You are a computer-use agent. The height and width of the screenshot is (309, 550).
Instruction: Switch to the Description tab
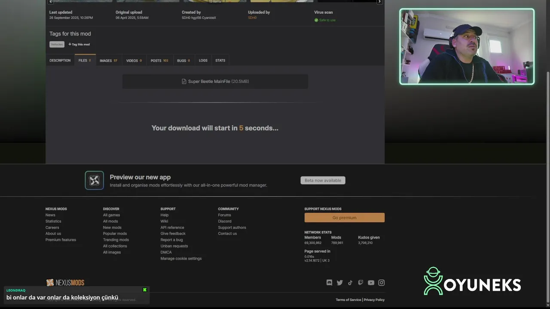click(x=60, y=61)
